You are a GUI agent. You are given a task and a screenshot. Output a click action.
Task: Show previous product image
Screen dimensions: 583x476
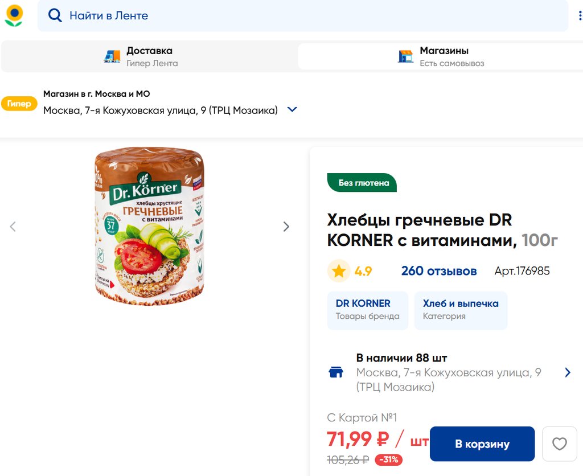pos(13,227)
